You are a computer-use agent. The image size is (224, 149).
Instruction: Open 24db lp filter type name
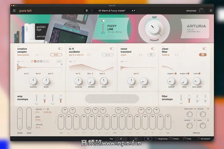(x=165, y=55)
